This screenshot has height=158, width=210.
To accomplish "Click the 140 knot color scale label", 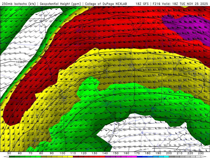I will [105, 153].
